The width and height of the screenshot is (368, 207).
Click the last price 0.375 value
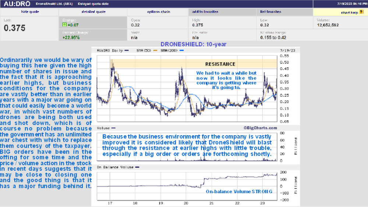pyautogui.click(x=15, y=28)
